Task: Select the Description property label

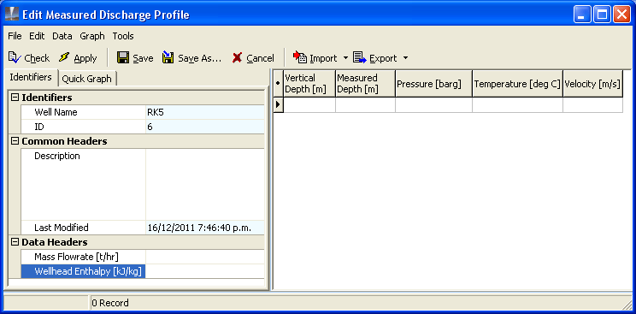Action: [x=57, y=156]
